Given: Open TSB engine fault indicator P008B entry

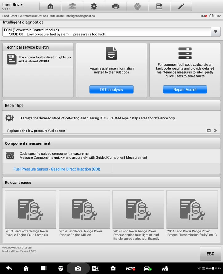Looking at the screenshot, I should tap(38, 59).
